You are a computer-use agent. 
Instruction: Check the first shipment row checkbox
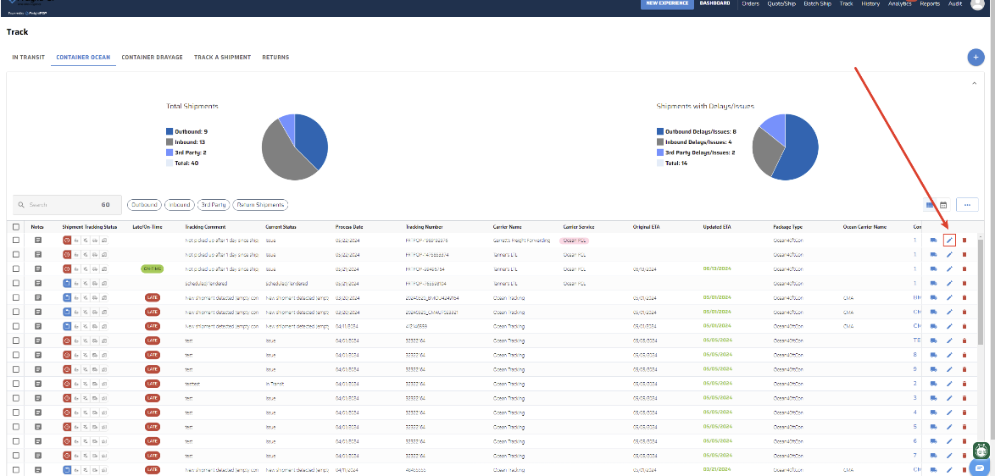coord(16,241)
